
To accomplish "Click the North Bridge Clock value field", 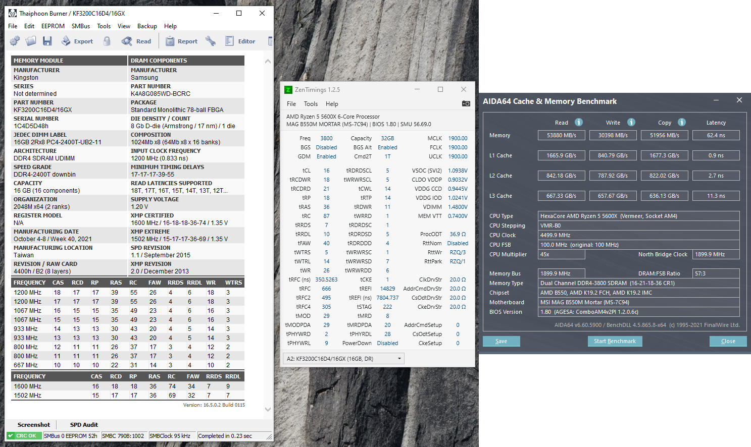I will pyautogui.click(x=716, y=254).
